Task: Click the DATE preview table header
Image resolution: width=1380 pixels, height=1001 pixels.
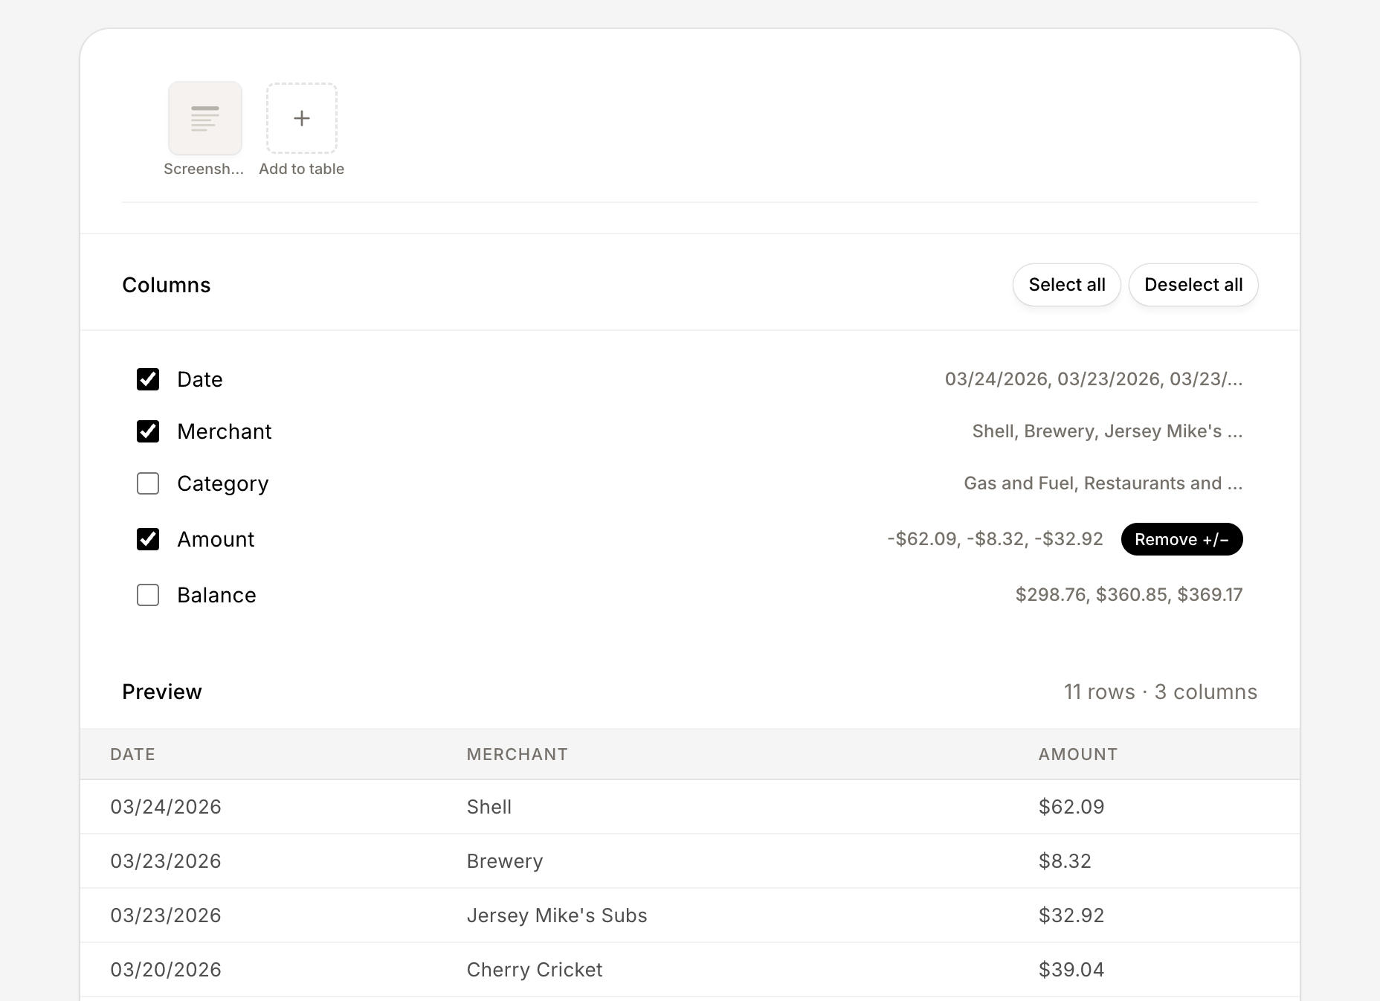Action: click(x=133, y=754)
